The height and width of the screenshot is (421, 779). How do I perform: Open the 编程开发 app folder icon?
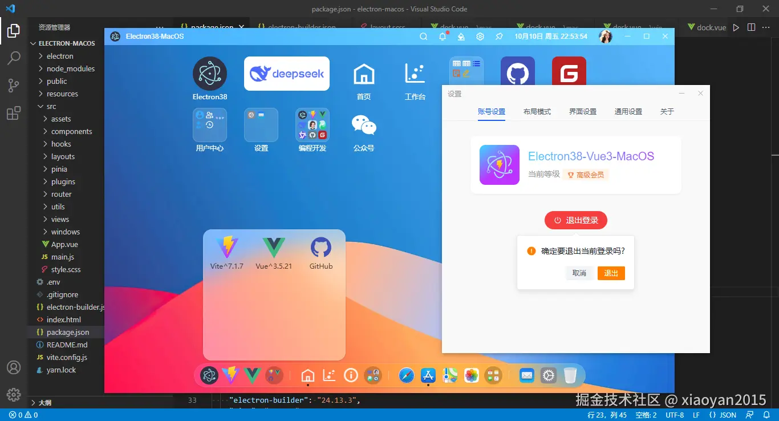[x=312, y=125]
